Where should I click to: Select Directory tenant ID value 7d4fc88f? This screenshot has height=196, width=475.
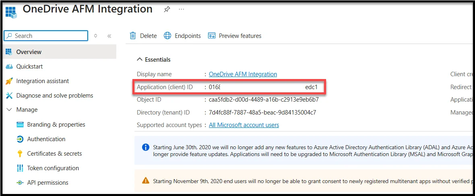[x=262, y=113]
